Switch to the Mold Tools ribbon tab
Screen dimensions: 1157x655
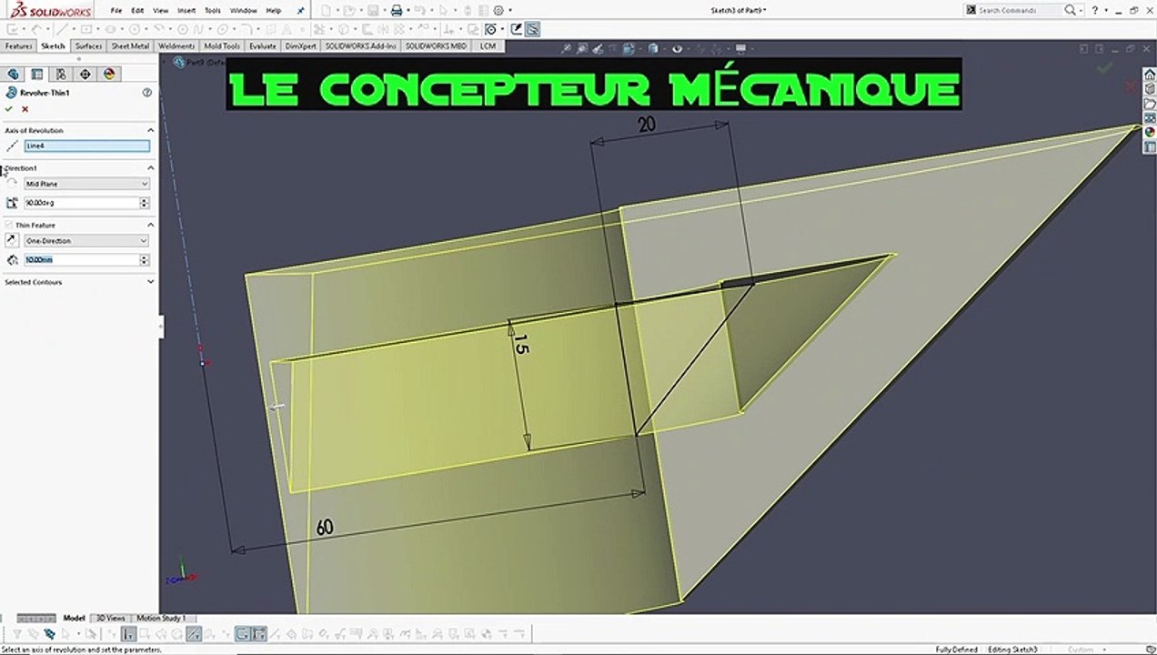[x=222, y=45]
